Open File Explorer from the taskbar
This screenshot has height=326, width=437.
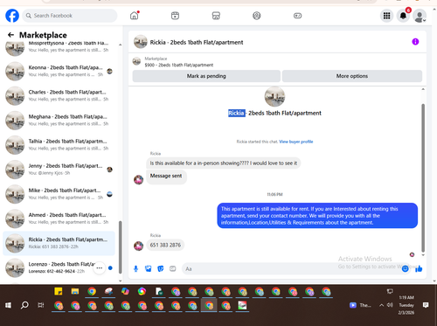(x=75, y=291)
